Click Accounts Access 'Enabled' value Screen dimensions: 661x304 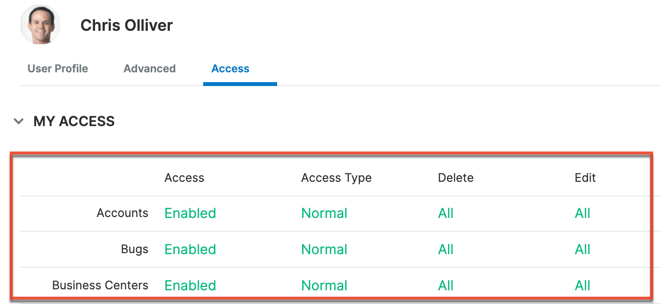pos(190,214)
